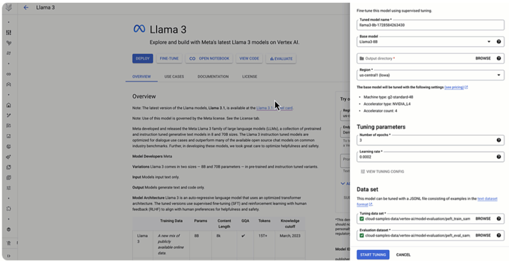The height and width of the screenshot is (261, 509).
Task: Click the green check icon in Tuning data set
Action: 361,219
